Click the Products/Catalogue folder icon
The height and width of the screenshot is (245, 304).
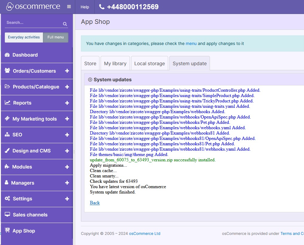(7, 86)
